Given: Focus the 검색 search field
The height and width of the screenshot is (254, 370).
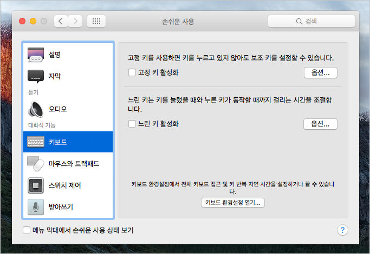Looking at the screenshot, I should (x=311, y=21).
